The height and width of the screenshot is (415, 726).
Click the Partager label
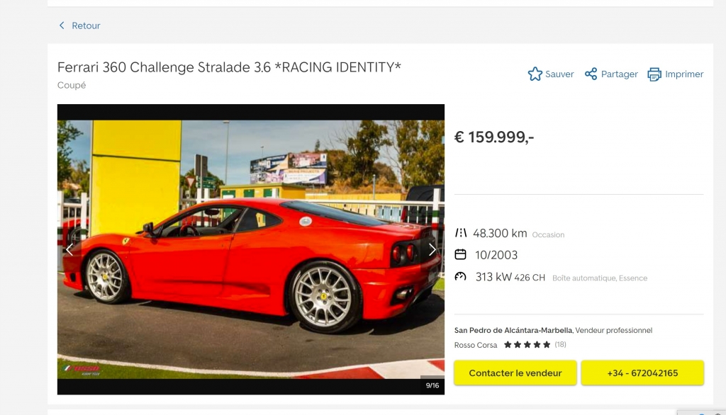[619, 74]
